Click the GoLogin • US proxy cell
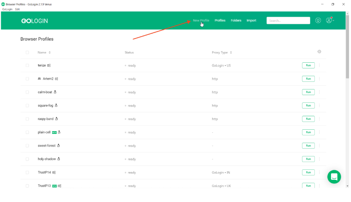The image size is (351, 202). [221, 65]
